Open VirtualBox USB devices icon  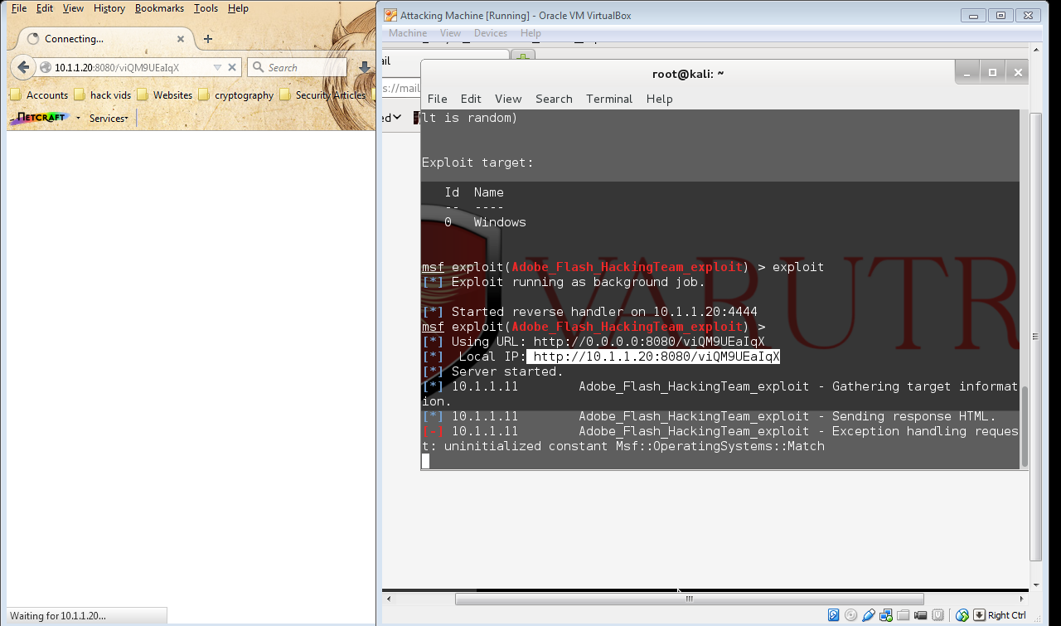click(x=868, y=615)
